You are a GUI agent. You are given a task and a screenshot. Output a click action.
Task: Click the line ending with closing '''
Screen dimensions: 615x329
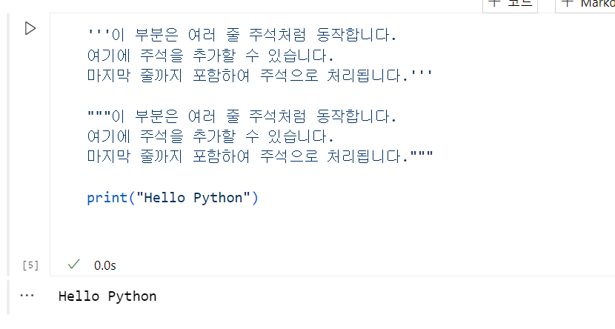(x=259, y=76)
